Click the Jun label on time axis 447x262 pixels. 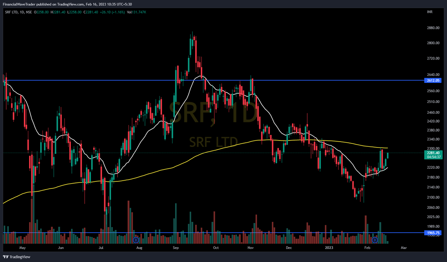(61, 247)
